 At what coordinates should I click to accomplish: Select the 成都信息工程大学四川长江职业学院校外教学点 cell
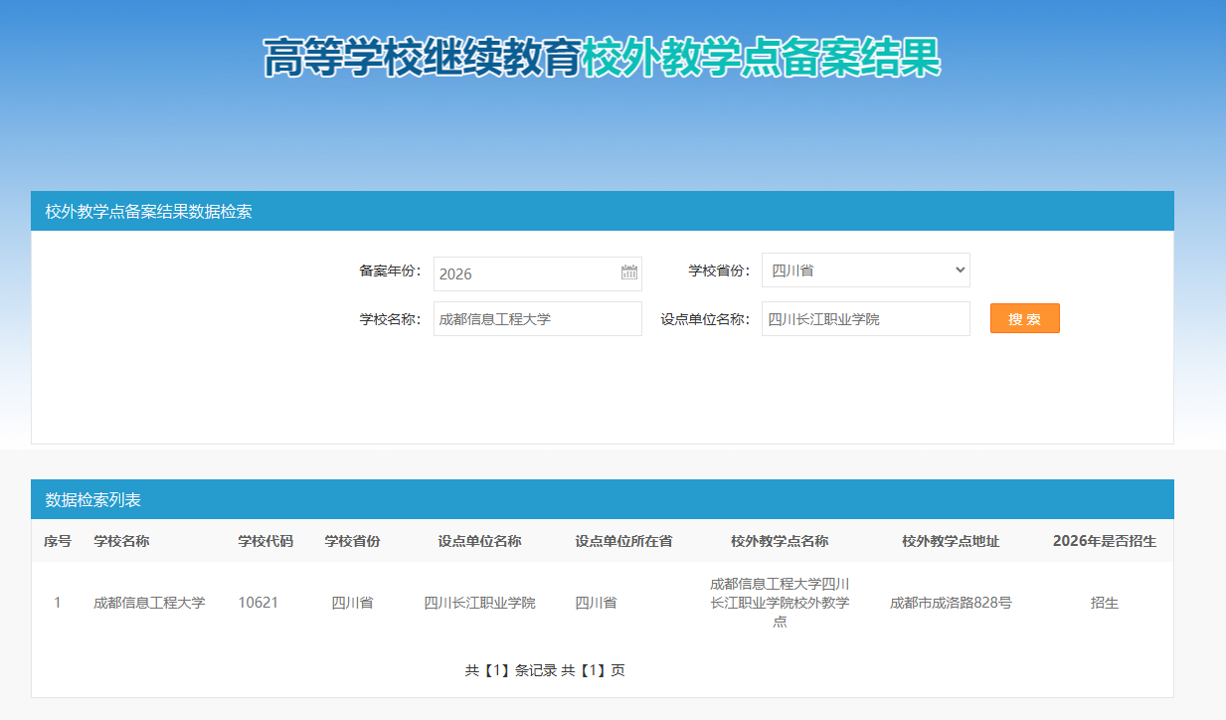780,603
